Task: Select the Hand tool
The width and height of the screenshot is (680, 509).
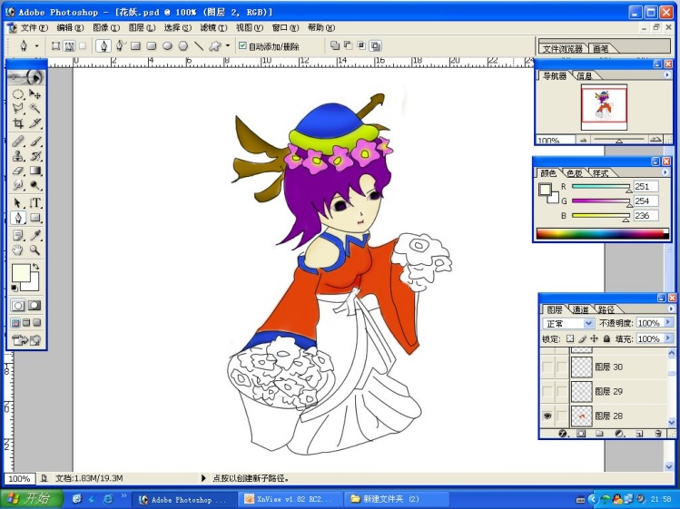Action: (18, 250)
